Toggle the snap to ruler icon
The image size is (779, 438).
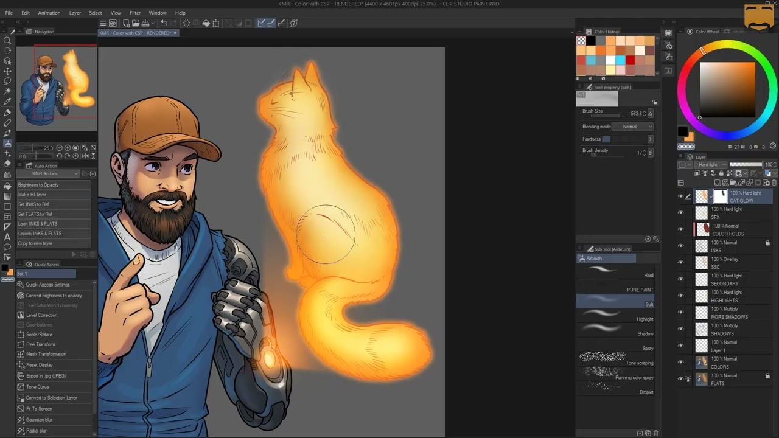(x=261, y=23)
